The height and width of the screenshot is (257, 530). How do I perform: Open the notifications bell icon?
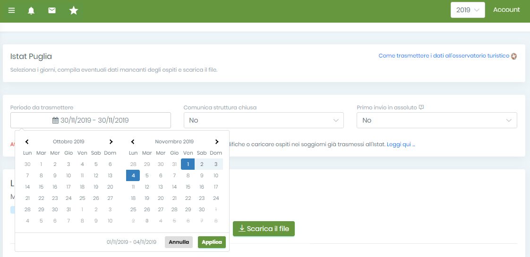pyautogui.click(x=31, y=10)
